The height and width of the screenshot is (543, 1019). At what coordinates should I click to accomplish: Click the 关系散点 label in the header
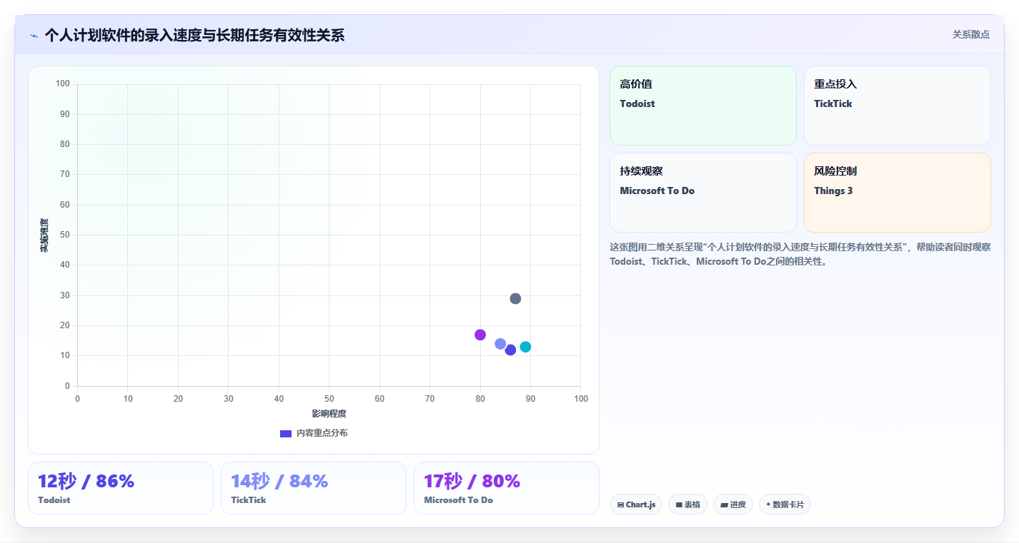[971, 34]
